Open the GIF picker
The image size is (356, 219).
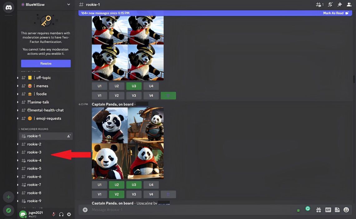328,210
